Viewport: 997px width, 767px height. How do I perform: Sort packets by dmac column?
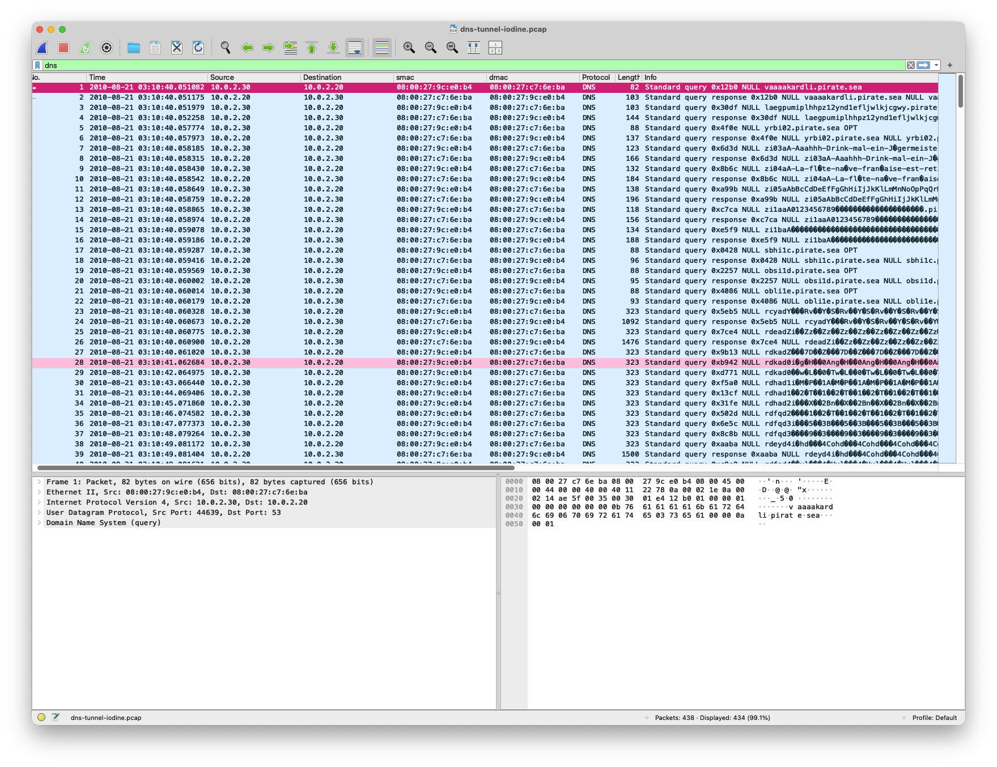[533, 77]
